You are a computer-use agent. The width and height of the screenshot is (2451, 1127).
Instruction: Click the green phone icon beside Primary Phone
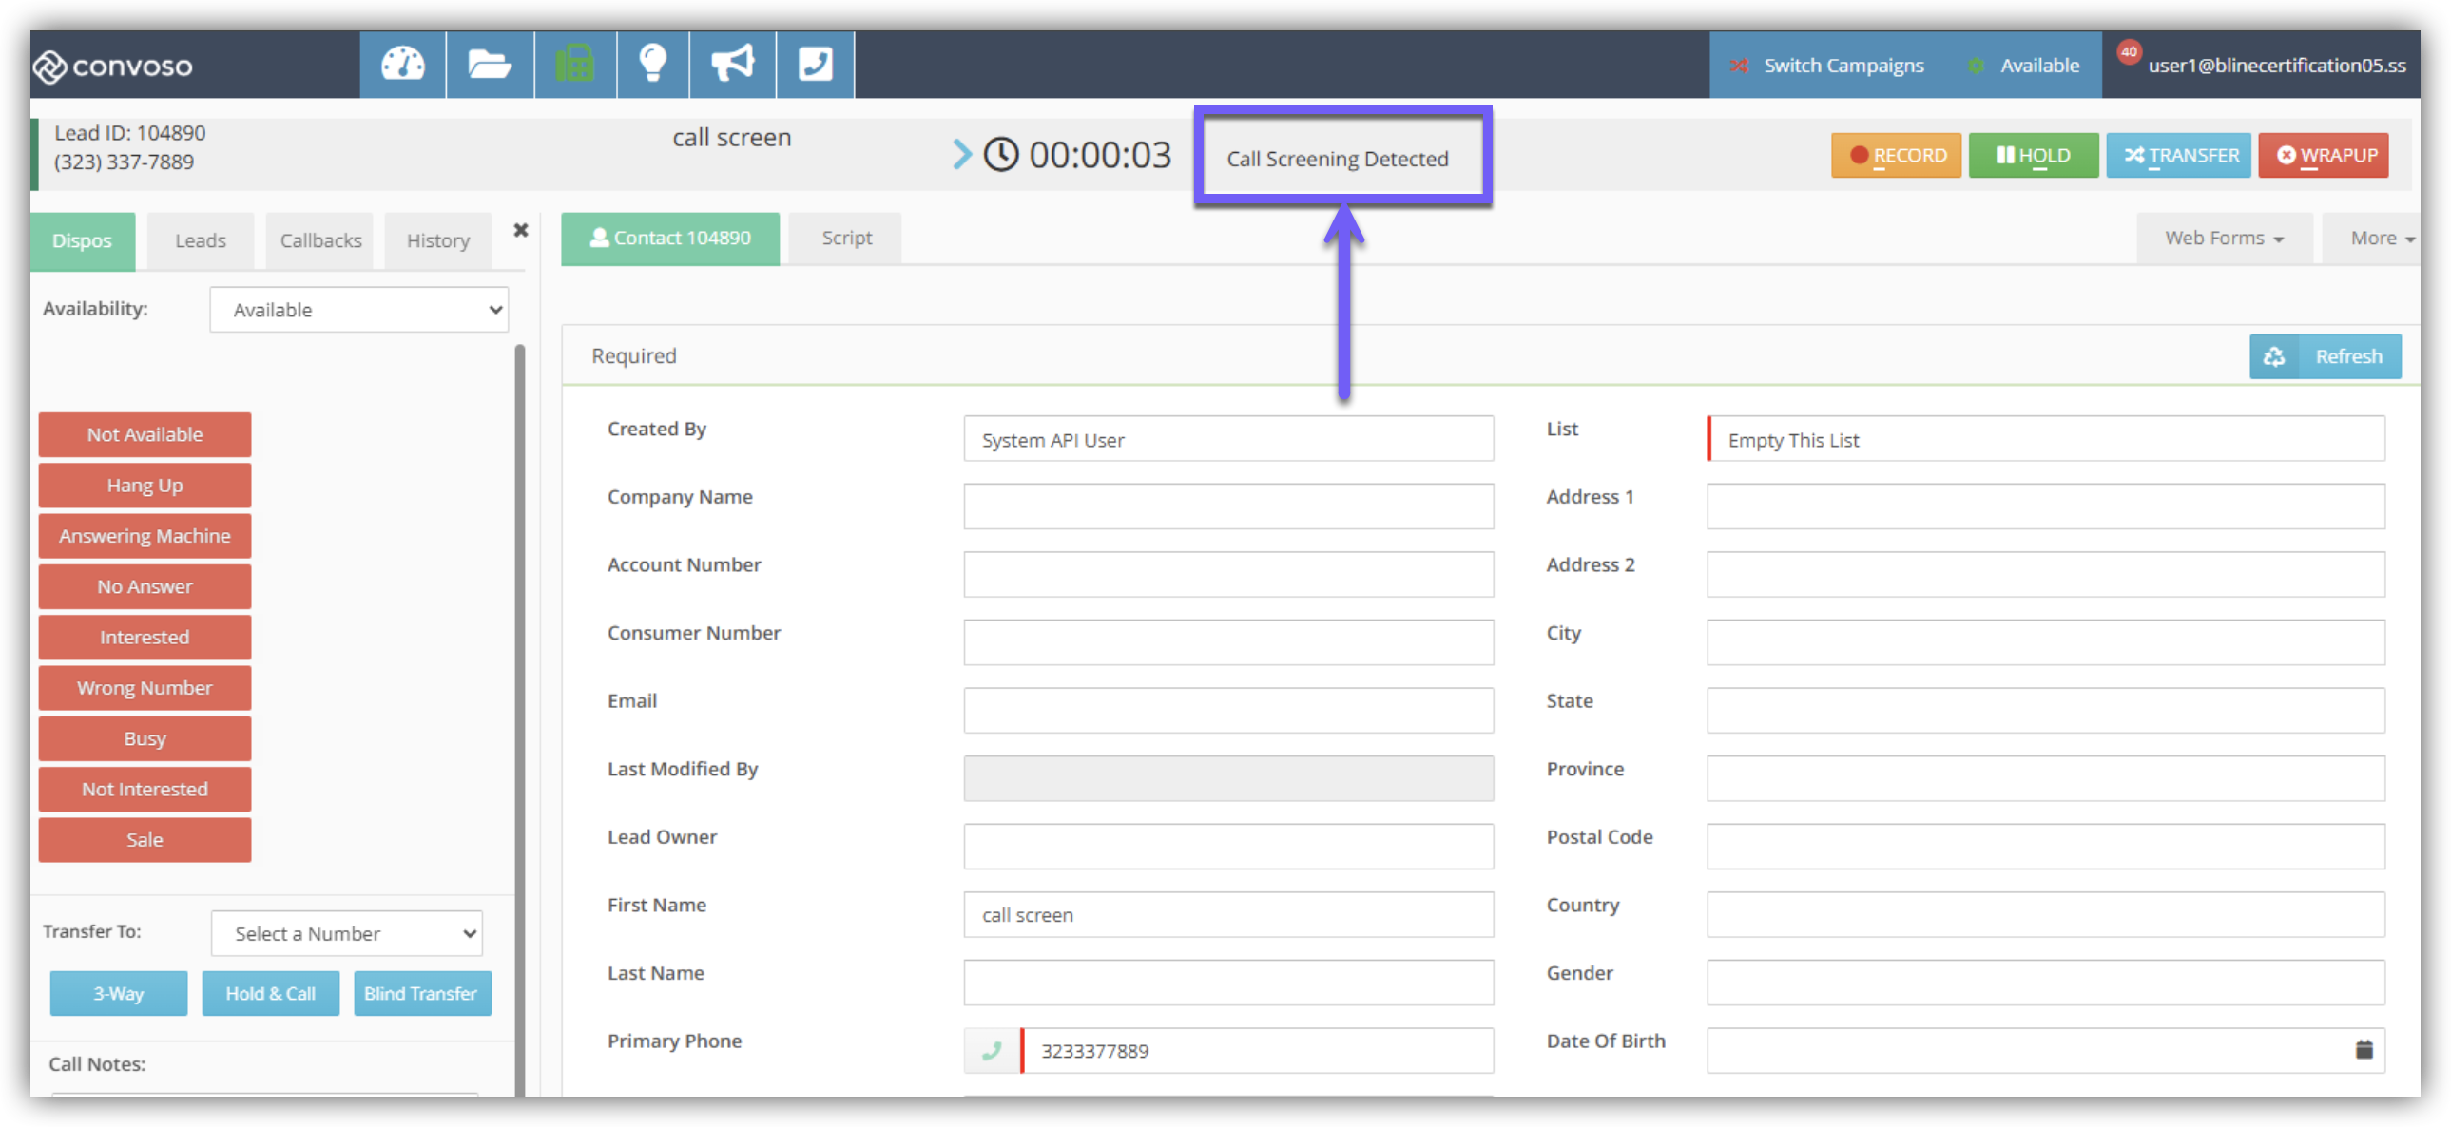click(x=992, y=1051)
